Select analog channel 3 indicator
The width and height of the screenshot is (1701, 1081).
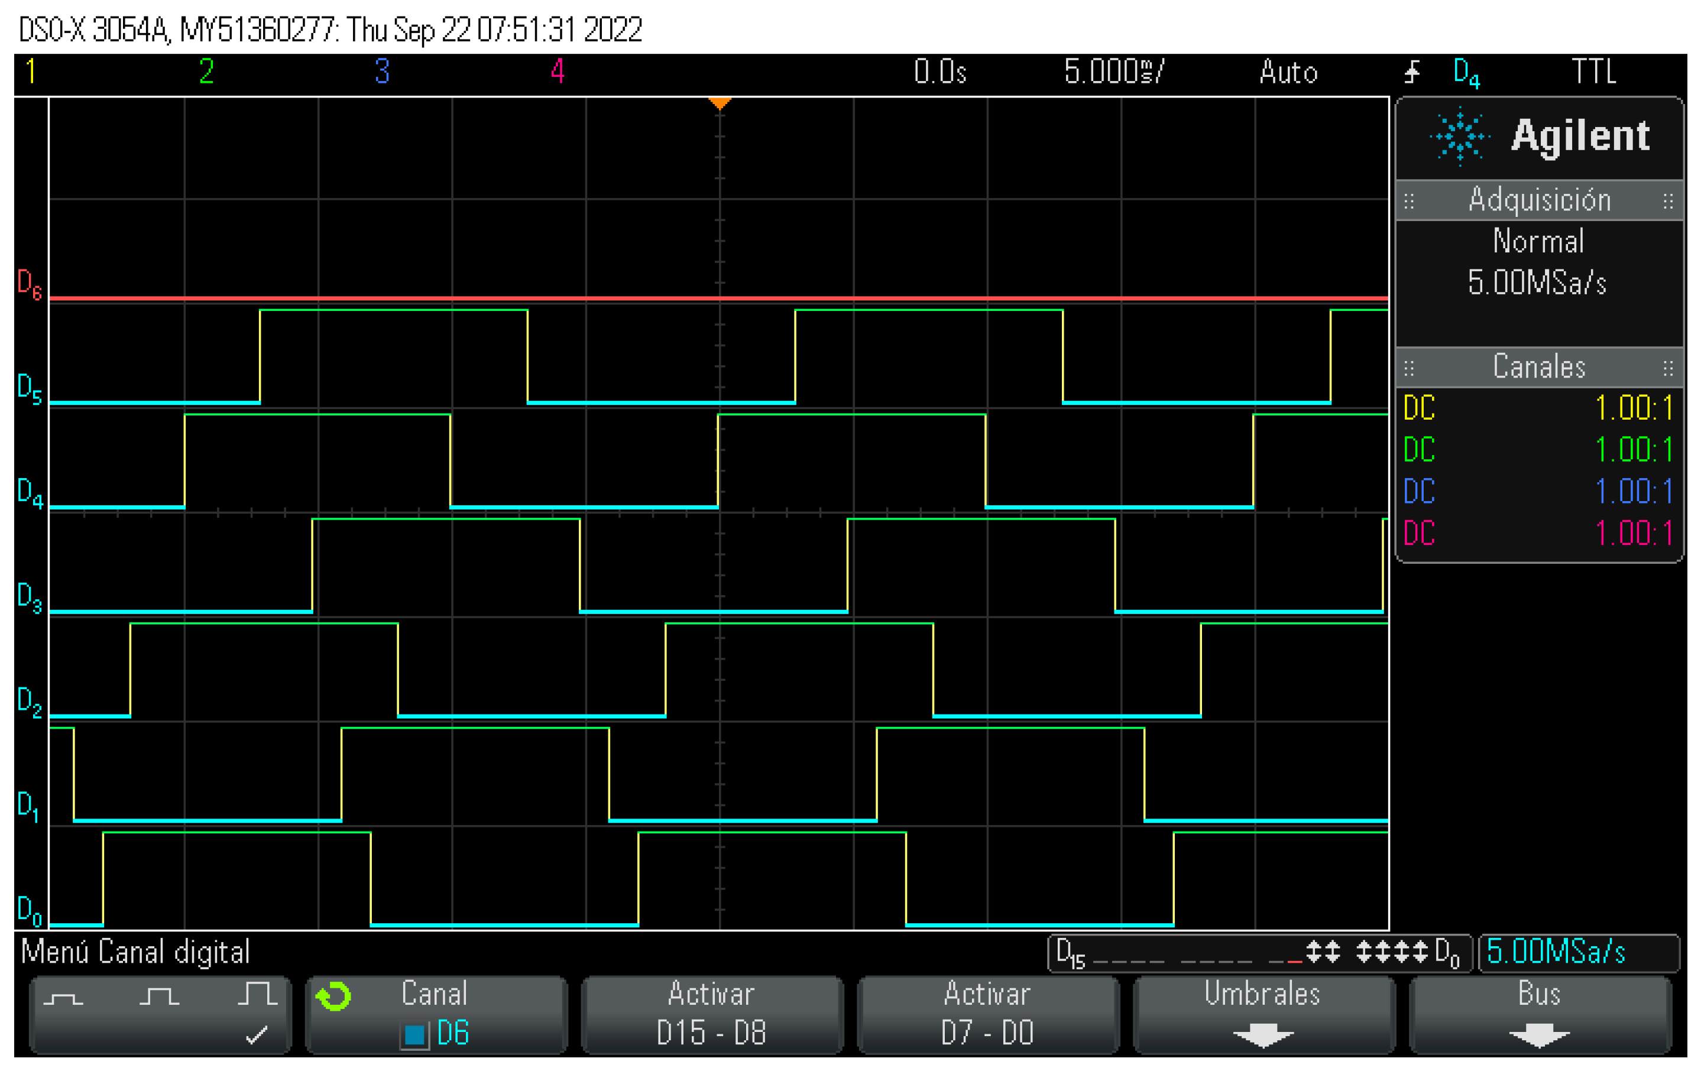click(382, 72)
